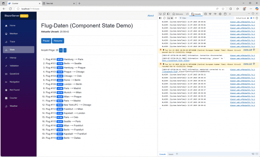Switch to the bottom Console drawer tab

pos(162,154)
